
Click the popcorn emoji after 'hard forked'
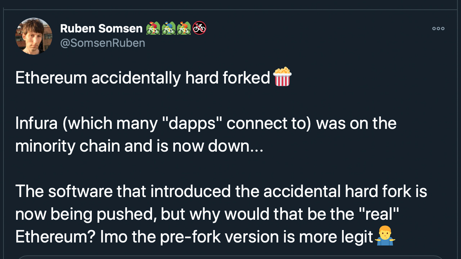(282, 77)
